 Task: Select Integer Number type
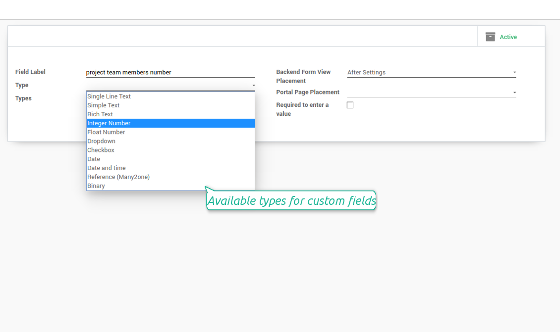(109, 123)
